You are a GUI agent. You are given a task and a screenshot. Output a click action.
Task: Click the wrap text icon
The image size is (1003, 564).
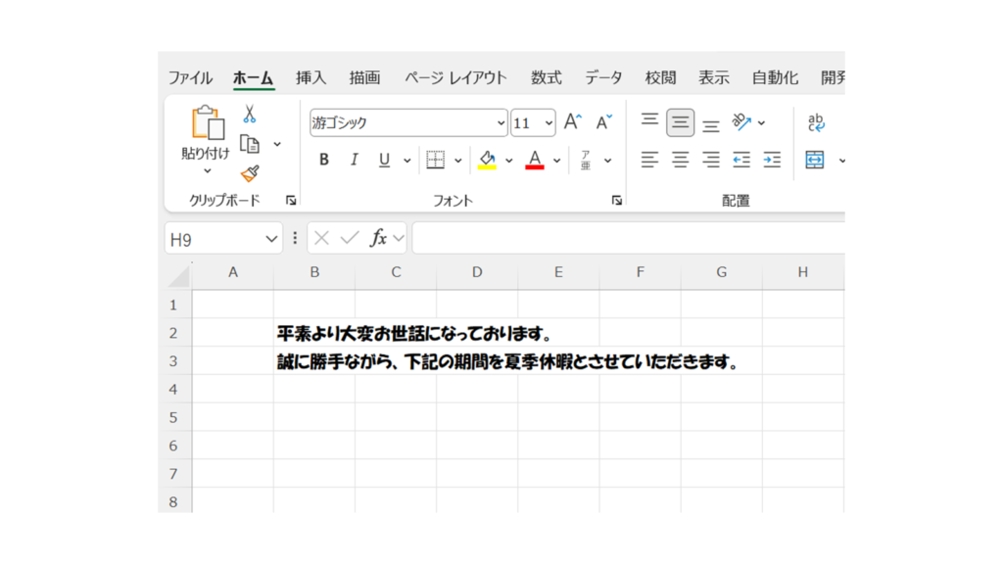tap(816, 122)
